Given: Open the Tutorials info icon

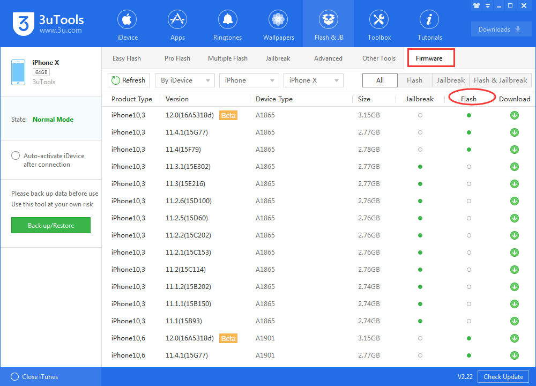Looking at the screenshot, I should [x=429, y=20].
